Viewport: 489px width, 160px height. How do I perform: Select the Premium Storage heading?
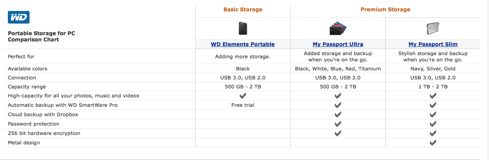pyautogui.click(x=385, y=9)
